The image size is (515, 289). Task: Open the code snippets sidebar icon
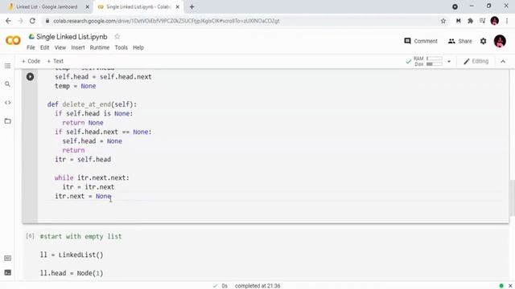point(7,103)
